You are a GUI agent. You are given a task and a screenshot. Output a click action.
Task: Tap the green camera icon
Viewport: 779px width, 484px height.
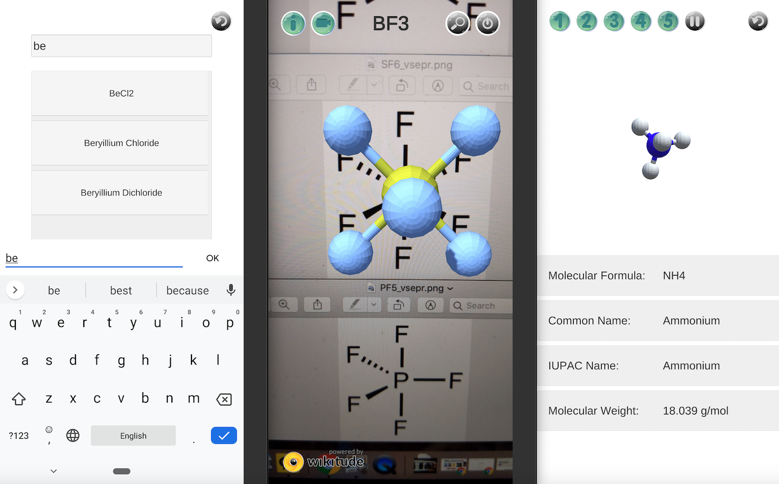click(323, 23)
